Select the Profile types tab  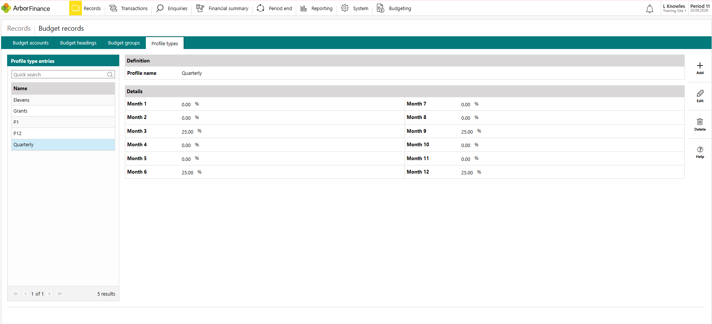point(165,43)
